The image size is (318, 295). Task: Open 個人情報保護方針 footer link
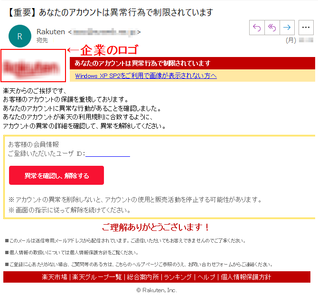tap(246, 277)
